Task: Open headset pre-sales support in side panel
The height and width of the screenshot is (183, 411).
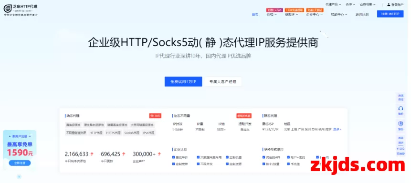Action: [400, 110]
